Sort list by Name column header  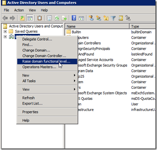[x=97, y=26]
